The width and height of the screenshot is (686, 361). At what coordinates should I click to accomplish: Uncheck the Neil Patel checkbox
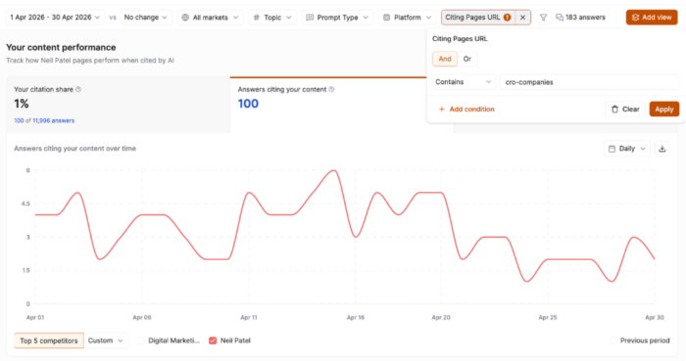213,340
